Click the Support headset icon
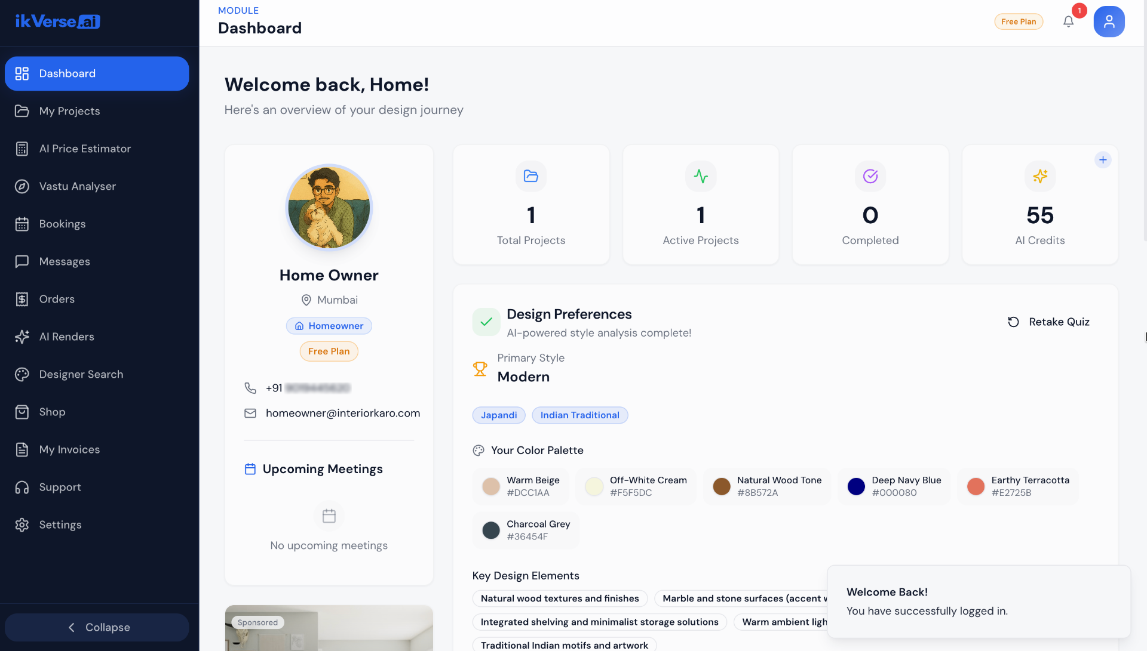 click(x=22, y=487)
